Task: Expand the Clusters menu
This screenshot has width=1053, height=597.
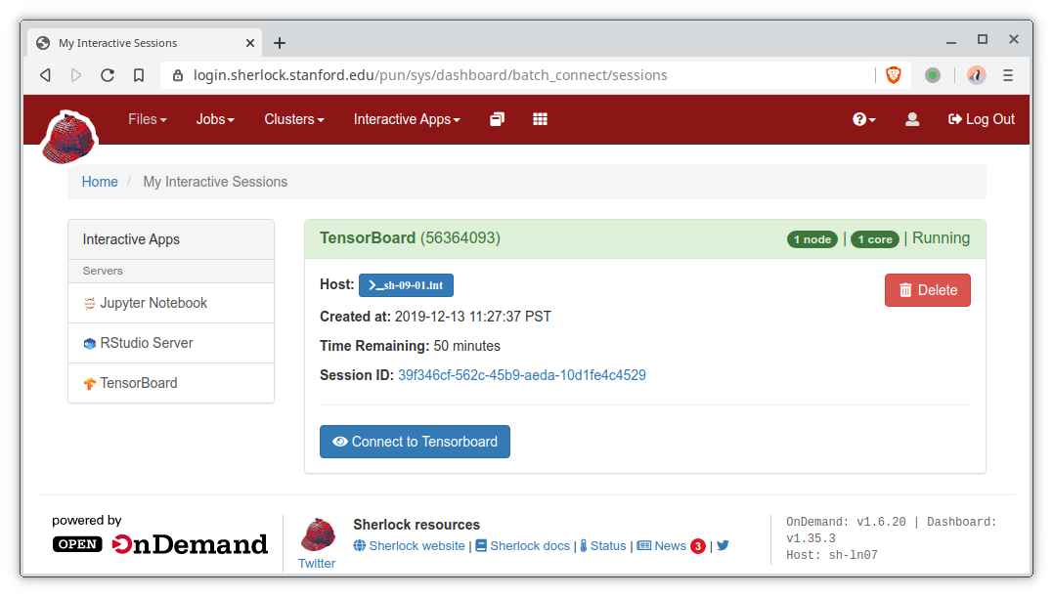Action: coord(294,119)
